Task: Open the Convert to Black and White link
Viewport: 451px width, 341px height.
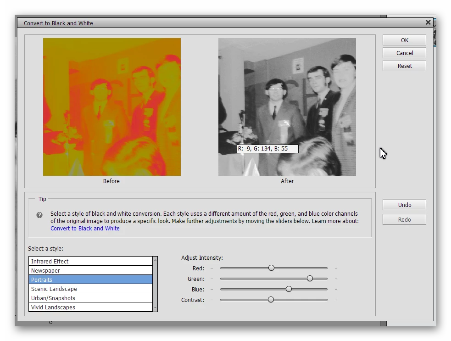Action: pos(85,228)
